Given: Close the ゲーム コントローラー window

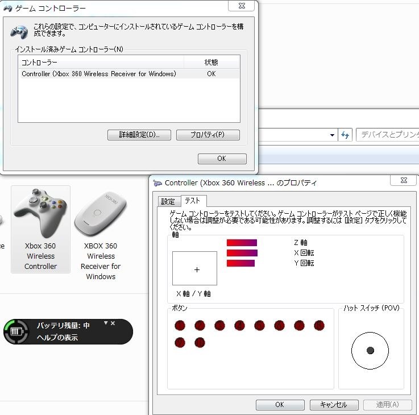Looking at the screenshot, I should coord(242,6).
